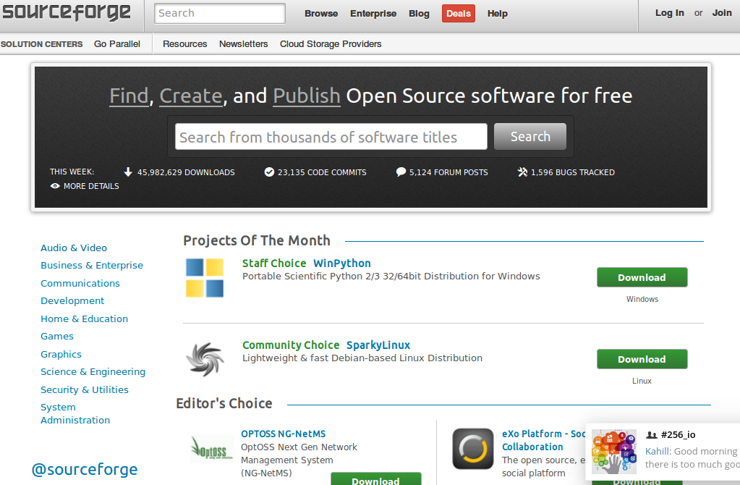Open the Resources link

pyautogui.click(x=185, y=44)
